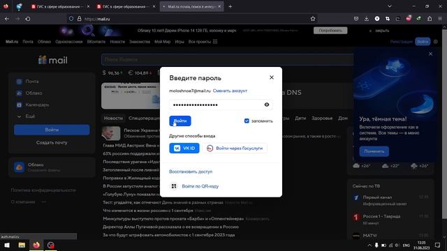
Task: Open the notification center icon
Action: (437, 245)
